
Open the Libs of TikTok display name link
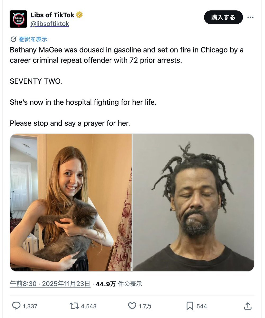[x=52, y=15]
